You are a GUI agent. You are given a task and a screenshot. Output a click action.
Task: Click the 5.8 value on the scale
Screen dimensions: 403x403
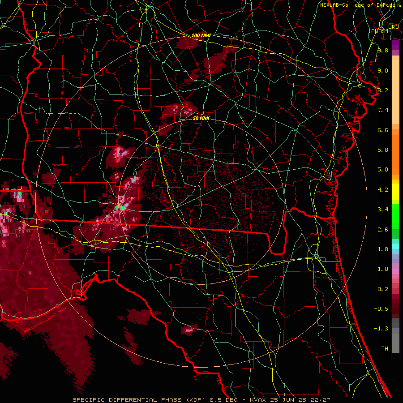(383, 150)
